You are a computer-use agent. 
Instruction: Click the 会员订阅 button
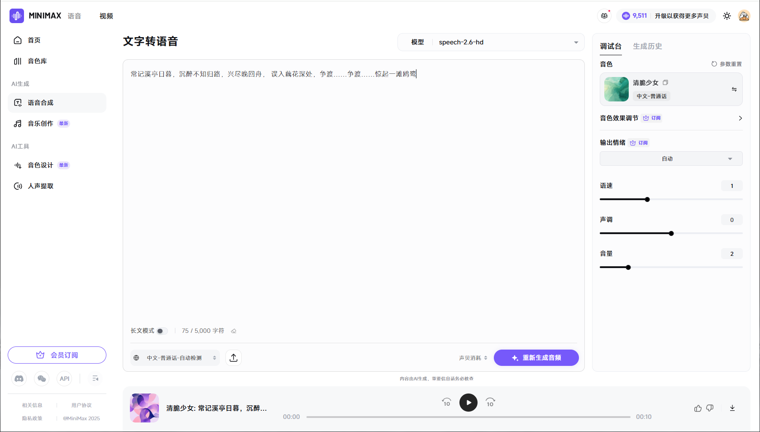click(x=57, y=355)
